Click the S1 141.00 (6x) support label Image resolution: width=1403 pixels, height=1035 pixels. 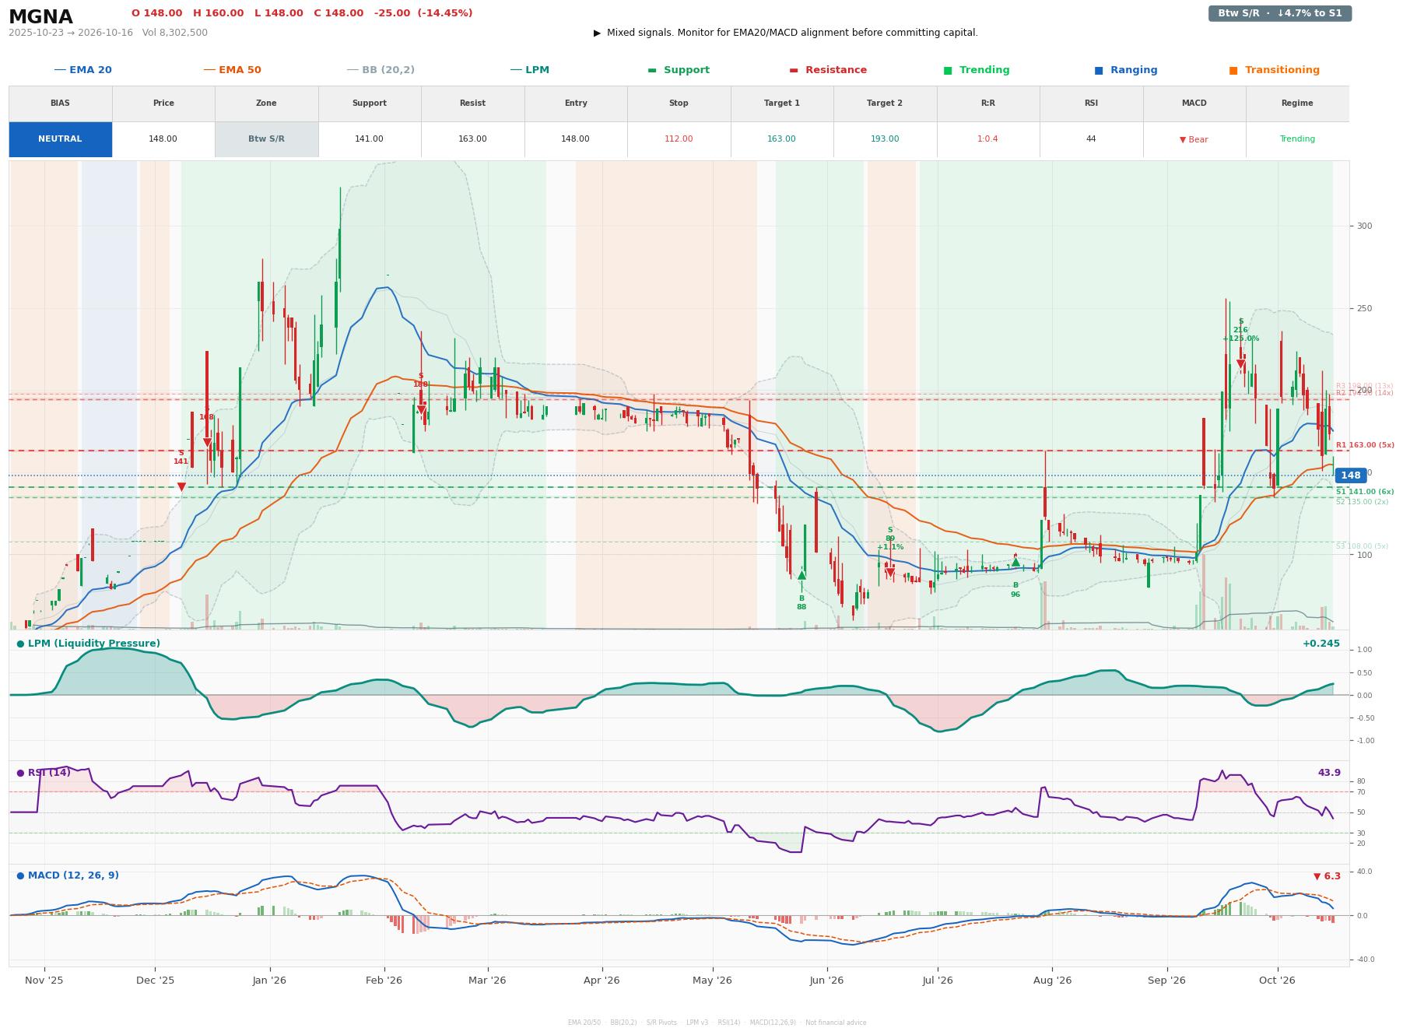[1365, 492]
